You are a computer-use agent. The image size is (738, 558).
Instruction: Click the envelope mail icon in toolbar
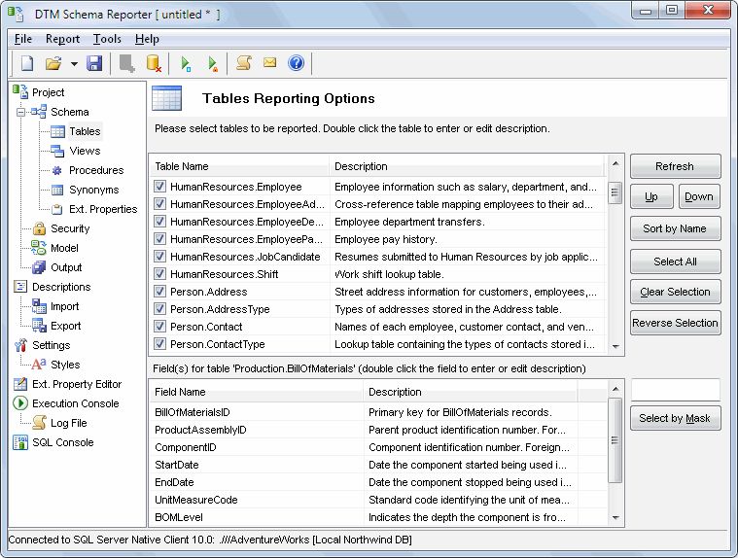(270, 63)
